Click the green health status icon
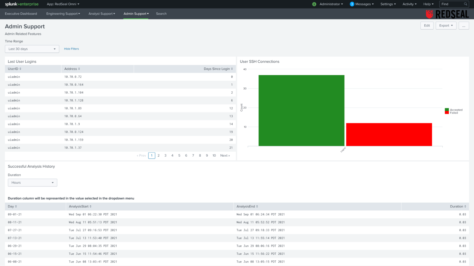Image resolution: width=474 pixels, height=266 pixels. (314, 4)
